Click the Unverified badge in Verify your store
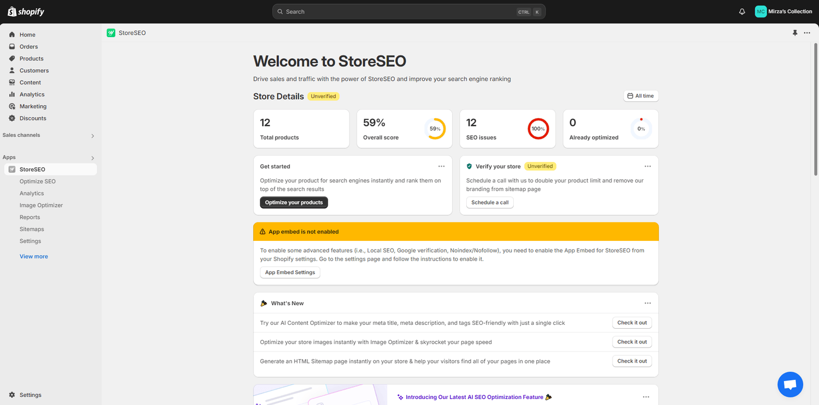819x405 pixels. click(540, 166)
